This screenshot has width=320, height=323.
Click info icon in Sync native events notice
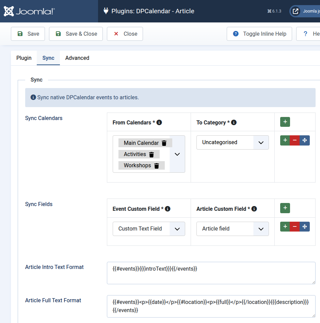click(x=33, y=97)
